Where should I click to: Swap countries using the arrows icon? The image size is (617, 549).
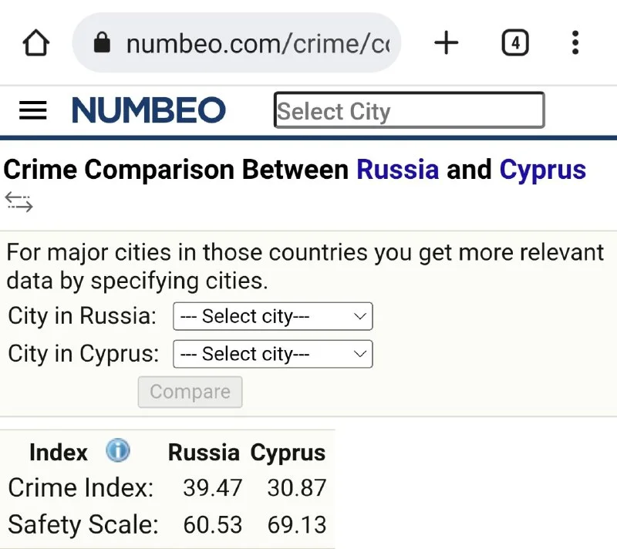point(19,202)
